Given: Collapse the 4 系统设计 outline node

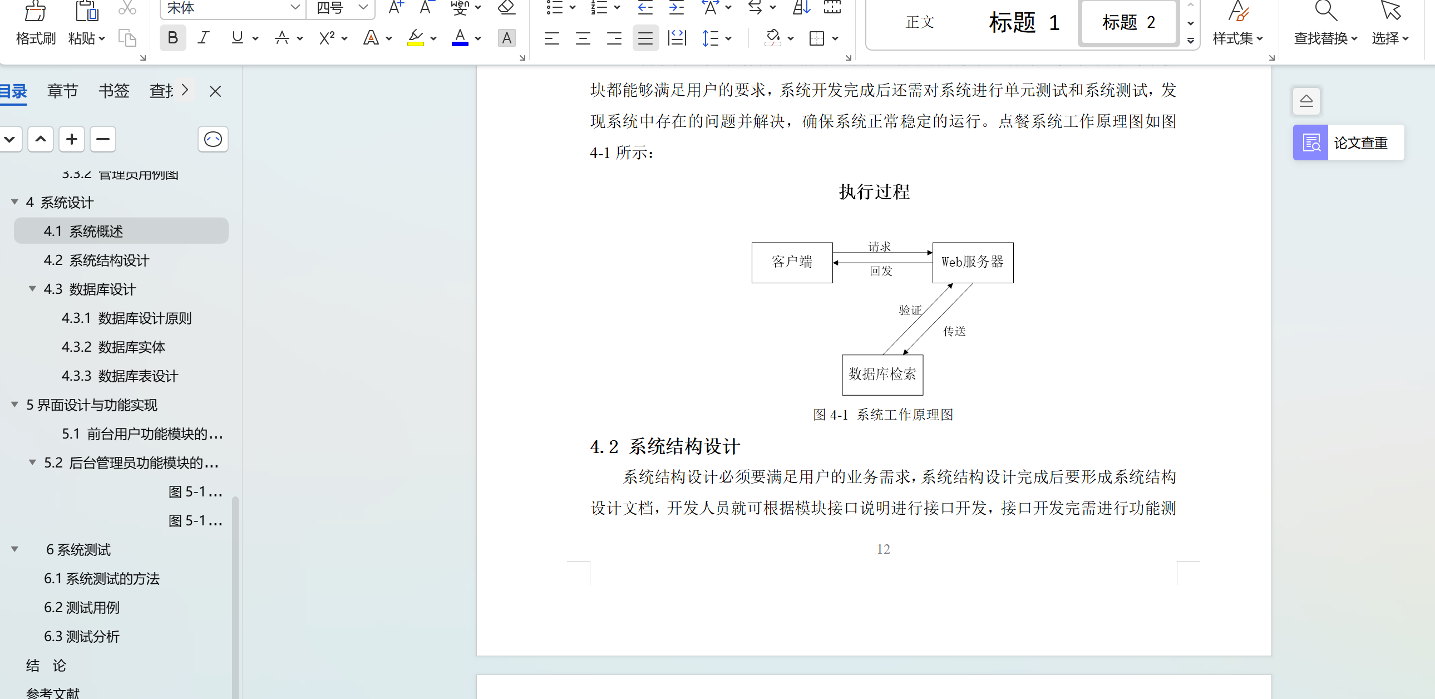Looking at the screenshot, I should click(x=14, y=202).
